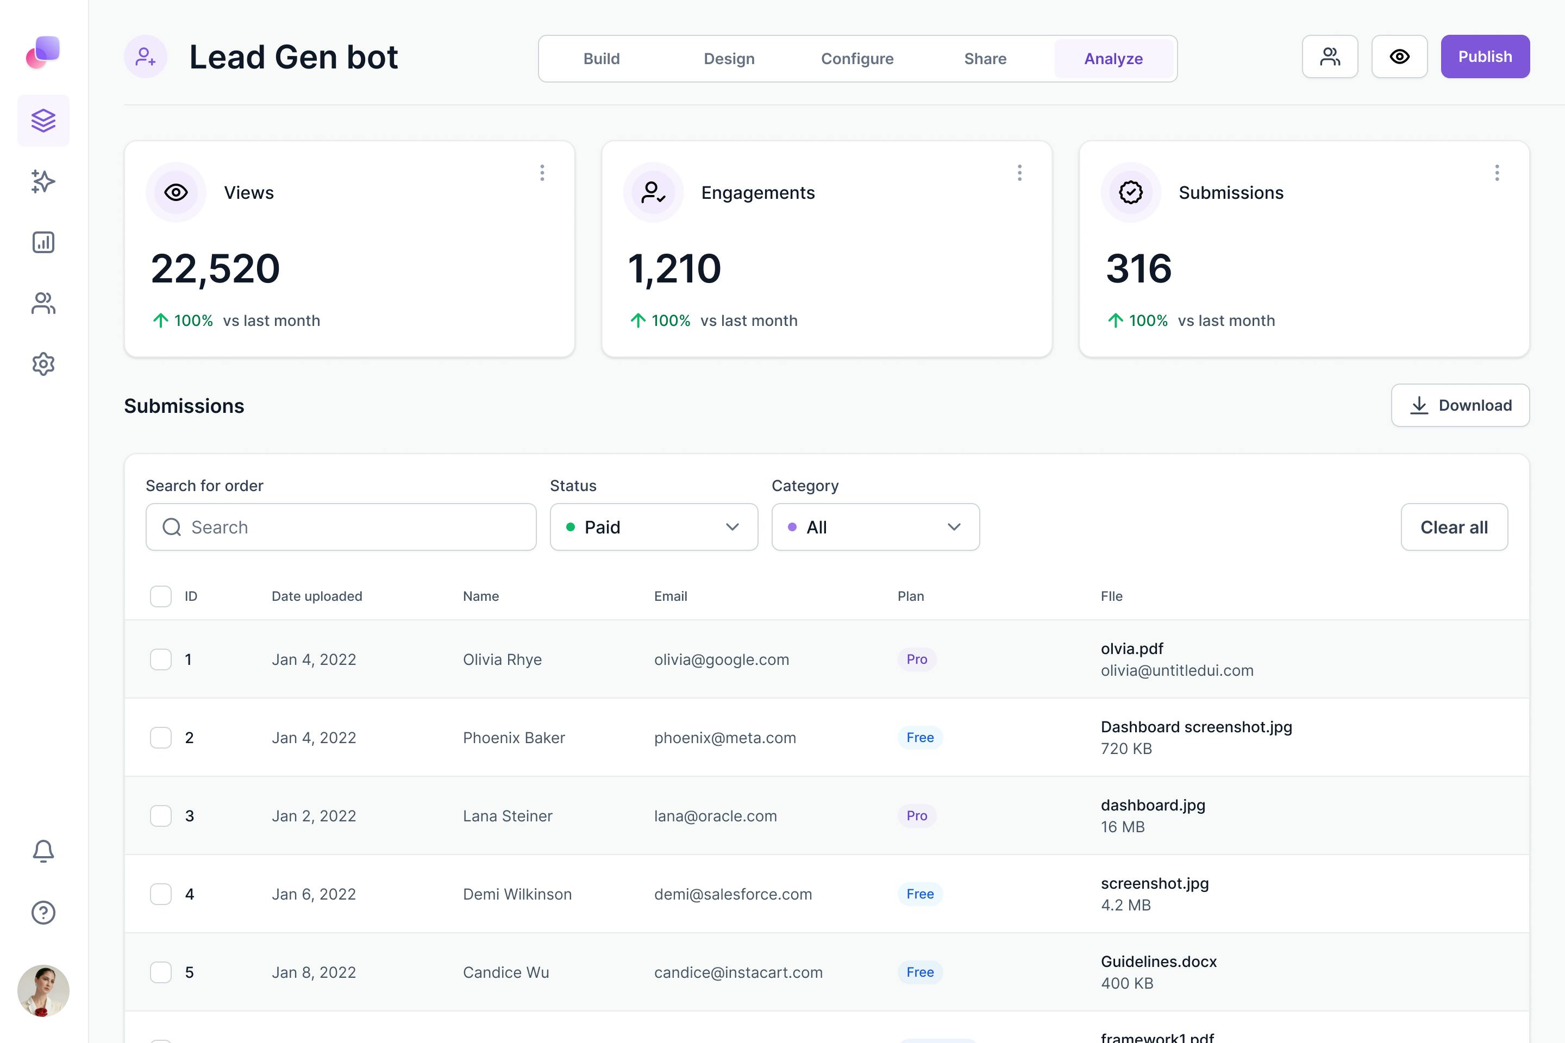Image resolution: width=1565 pixels, height=1043 pixels.
Task: Click the Clear all button
Action: (1454, 527)
